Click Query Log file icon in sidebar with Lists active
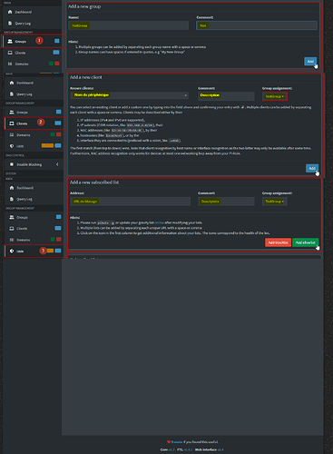The image size is (333, 454). pyautogui.click(x=12, y=199)
